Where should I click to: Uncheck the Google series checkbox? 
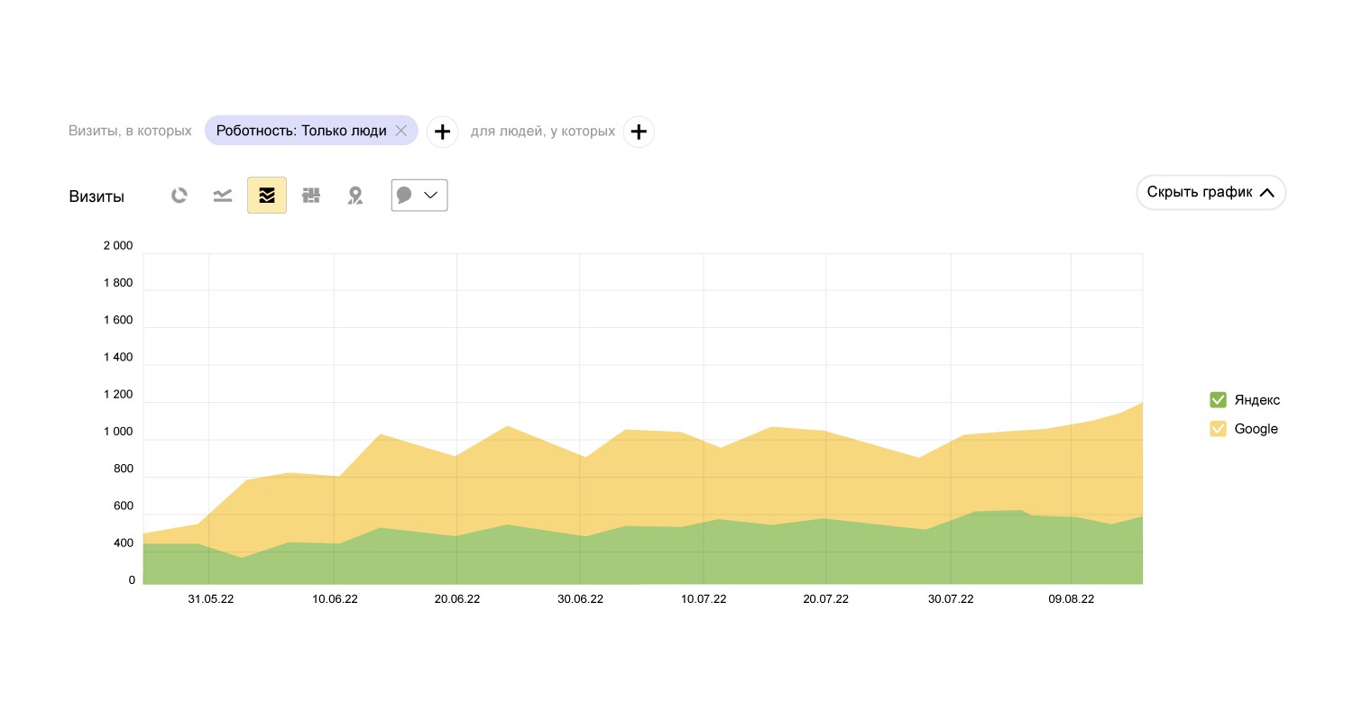(1218, 429)
